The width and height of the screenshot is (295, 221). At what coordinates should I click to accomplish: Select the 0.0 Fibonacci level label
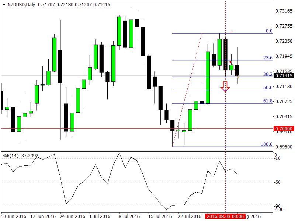pos(269,31)
